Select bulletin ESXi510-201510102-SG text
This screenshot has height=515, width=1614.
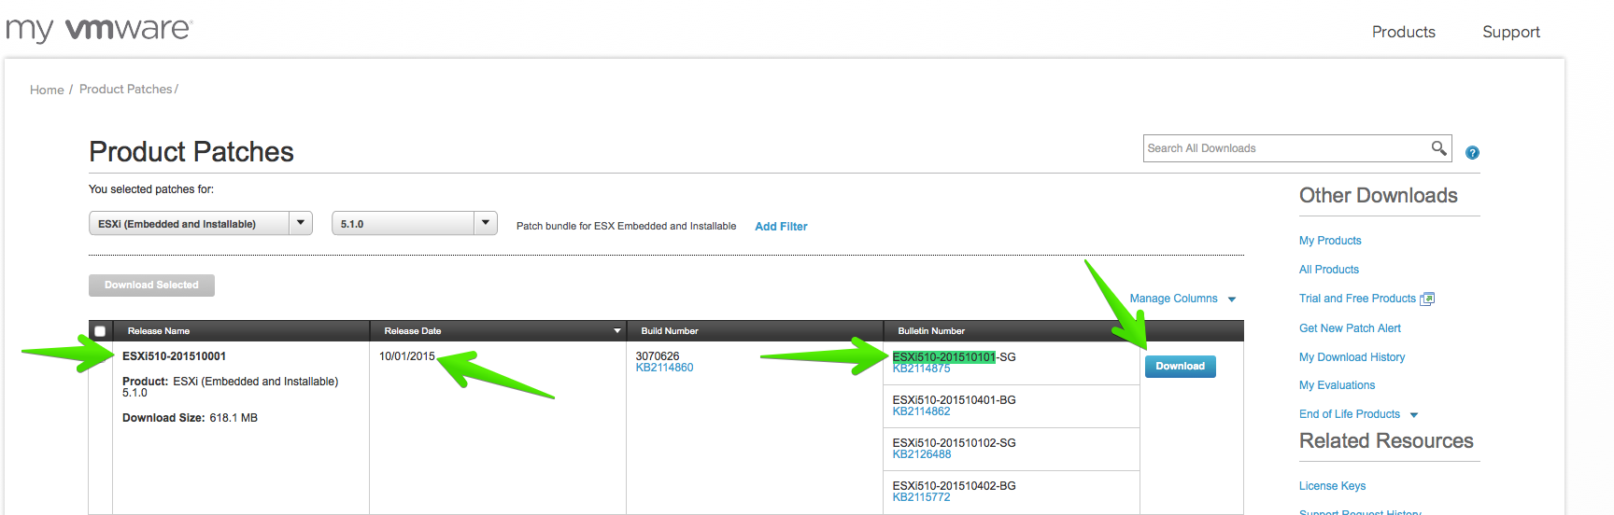tap(954, 443)
